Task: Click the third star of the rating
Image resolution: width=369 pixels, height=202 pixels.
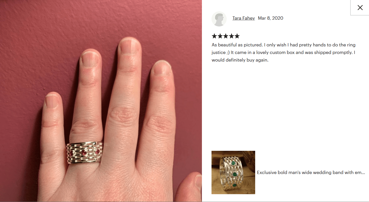Action: point(226,36)
